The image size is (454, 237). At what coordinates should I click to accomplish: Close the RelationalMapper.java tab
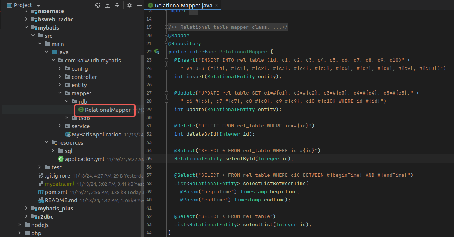tap(217, 5)
